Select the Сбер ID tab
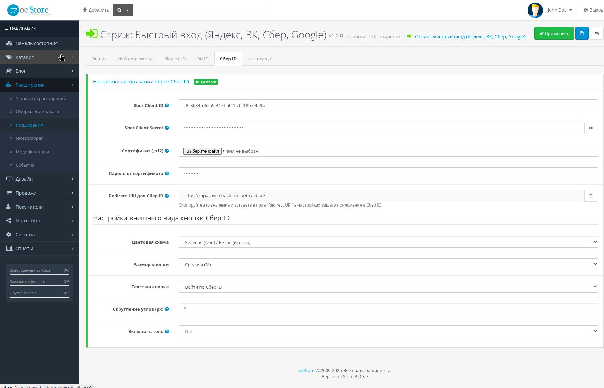The image size is (604, 388). pyautogui.click(x=228, y=59)
